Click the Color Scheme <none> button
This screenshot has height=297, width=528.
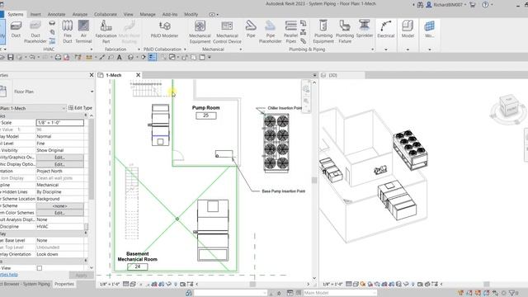pos(59,205)
